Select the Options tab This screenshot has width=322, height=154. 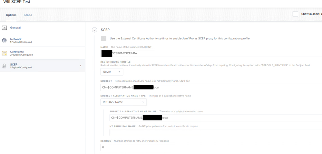tap(11, 15)
